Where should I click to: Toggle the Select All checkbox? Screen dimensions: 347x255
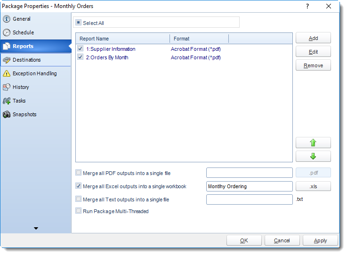coord(78,23)
